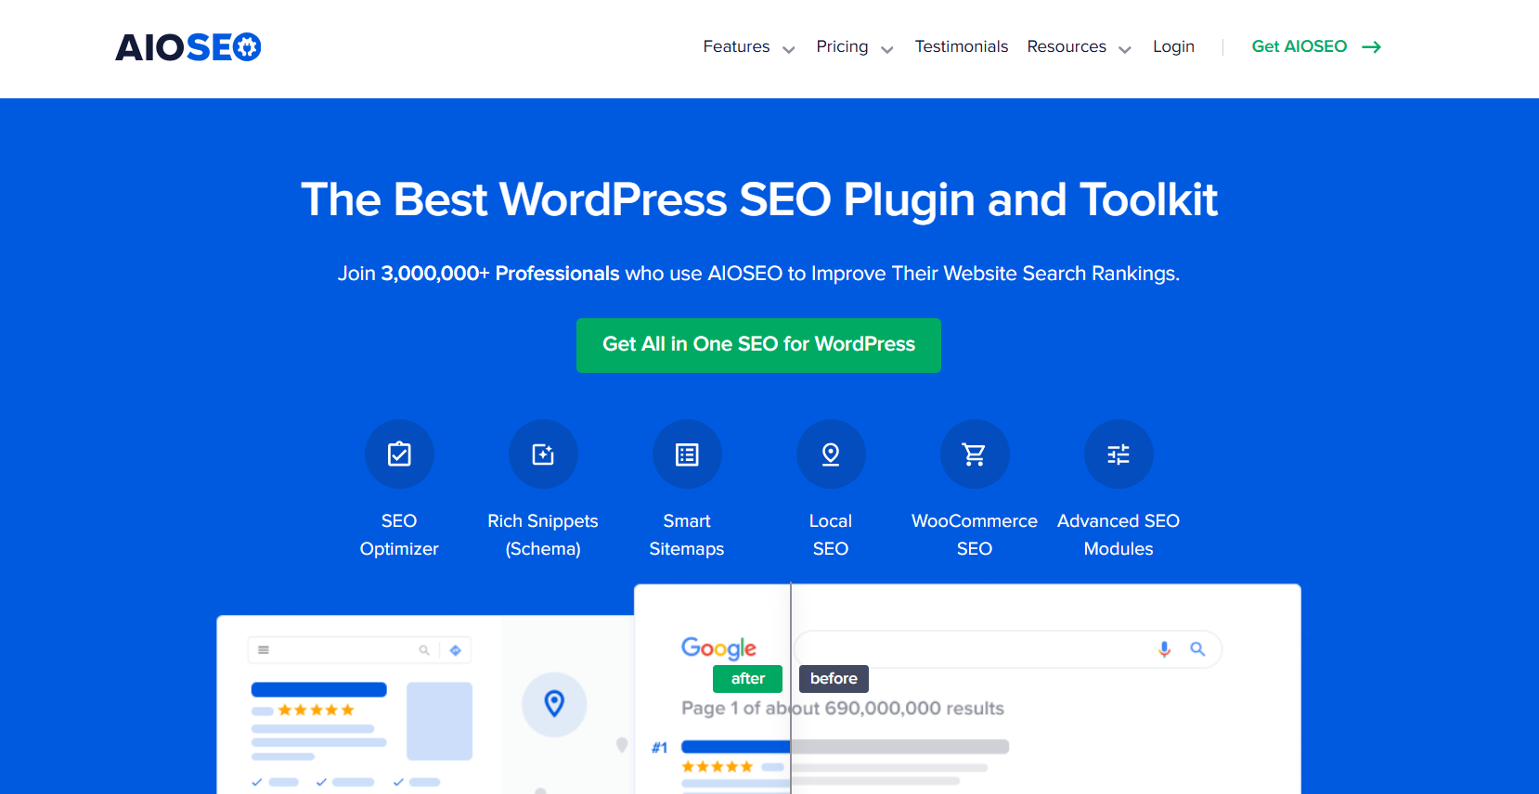This screenshot has height=794, width=1539.
Task: Click the Local SEO pin icon
Action: (x=831, y=455)
